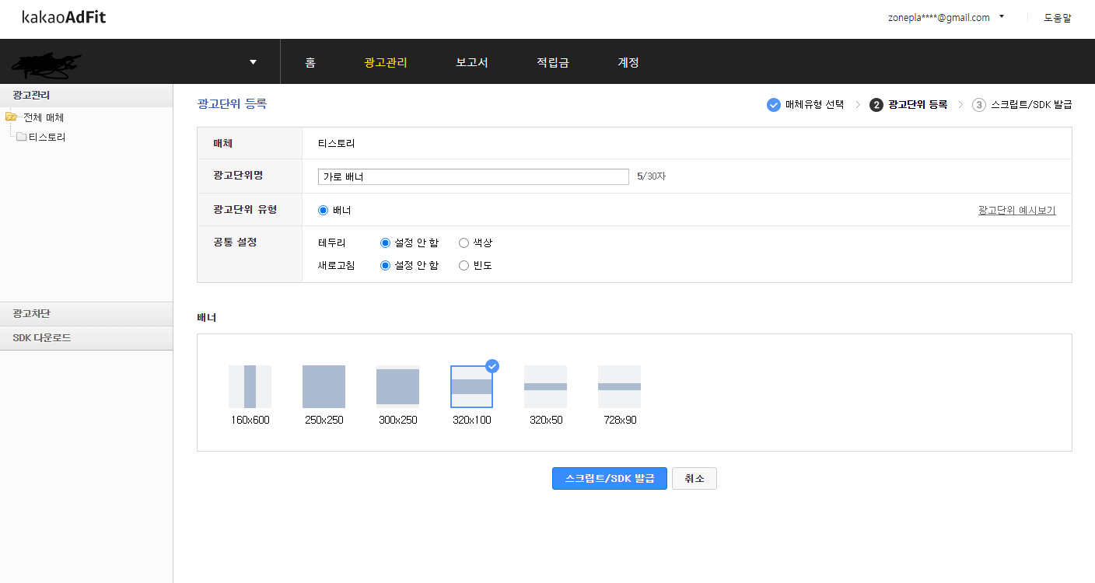Screen dimensions: 1095x583
Task: Select 새로고침 설정 안 함 radio
Action: (x=385, y=265)
